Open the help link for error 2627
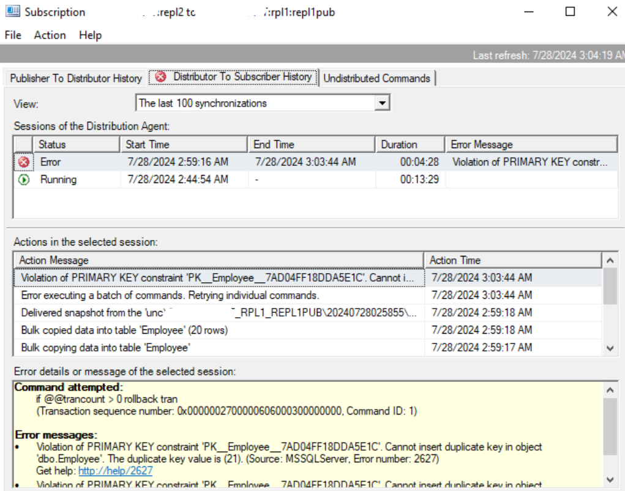The width and height of the screenshot is (625, 491). (115, 471)
